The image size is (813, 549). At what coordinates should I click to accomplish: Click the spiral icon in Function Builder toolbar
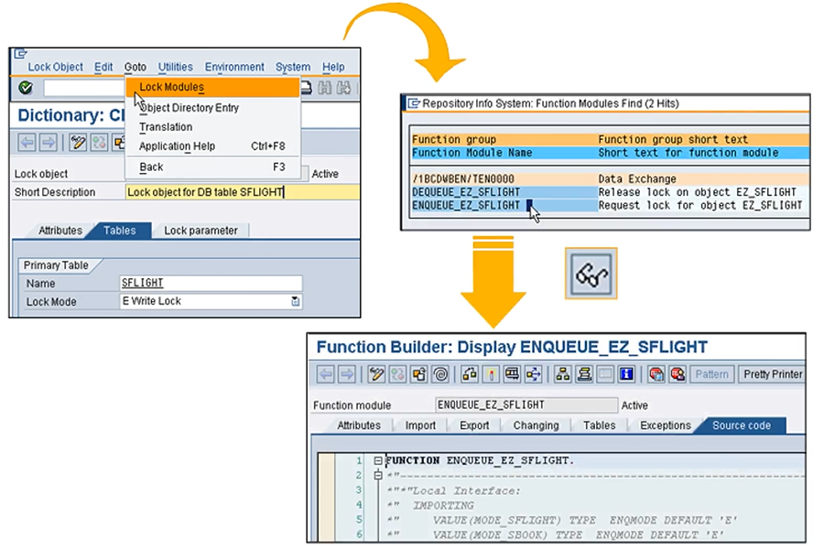(440, 373)
